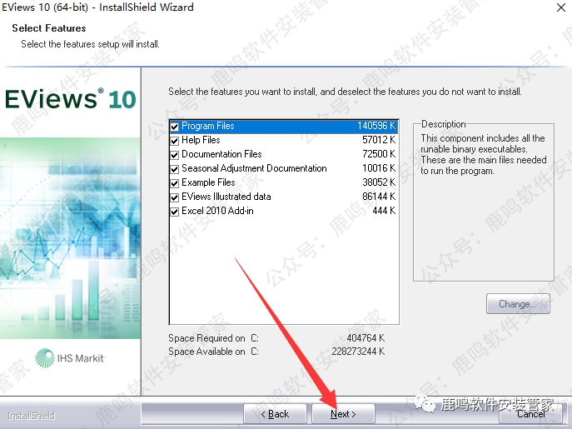572x429 pixels.
Task: Click the 57012 K size value
Action: coord(379,140)
